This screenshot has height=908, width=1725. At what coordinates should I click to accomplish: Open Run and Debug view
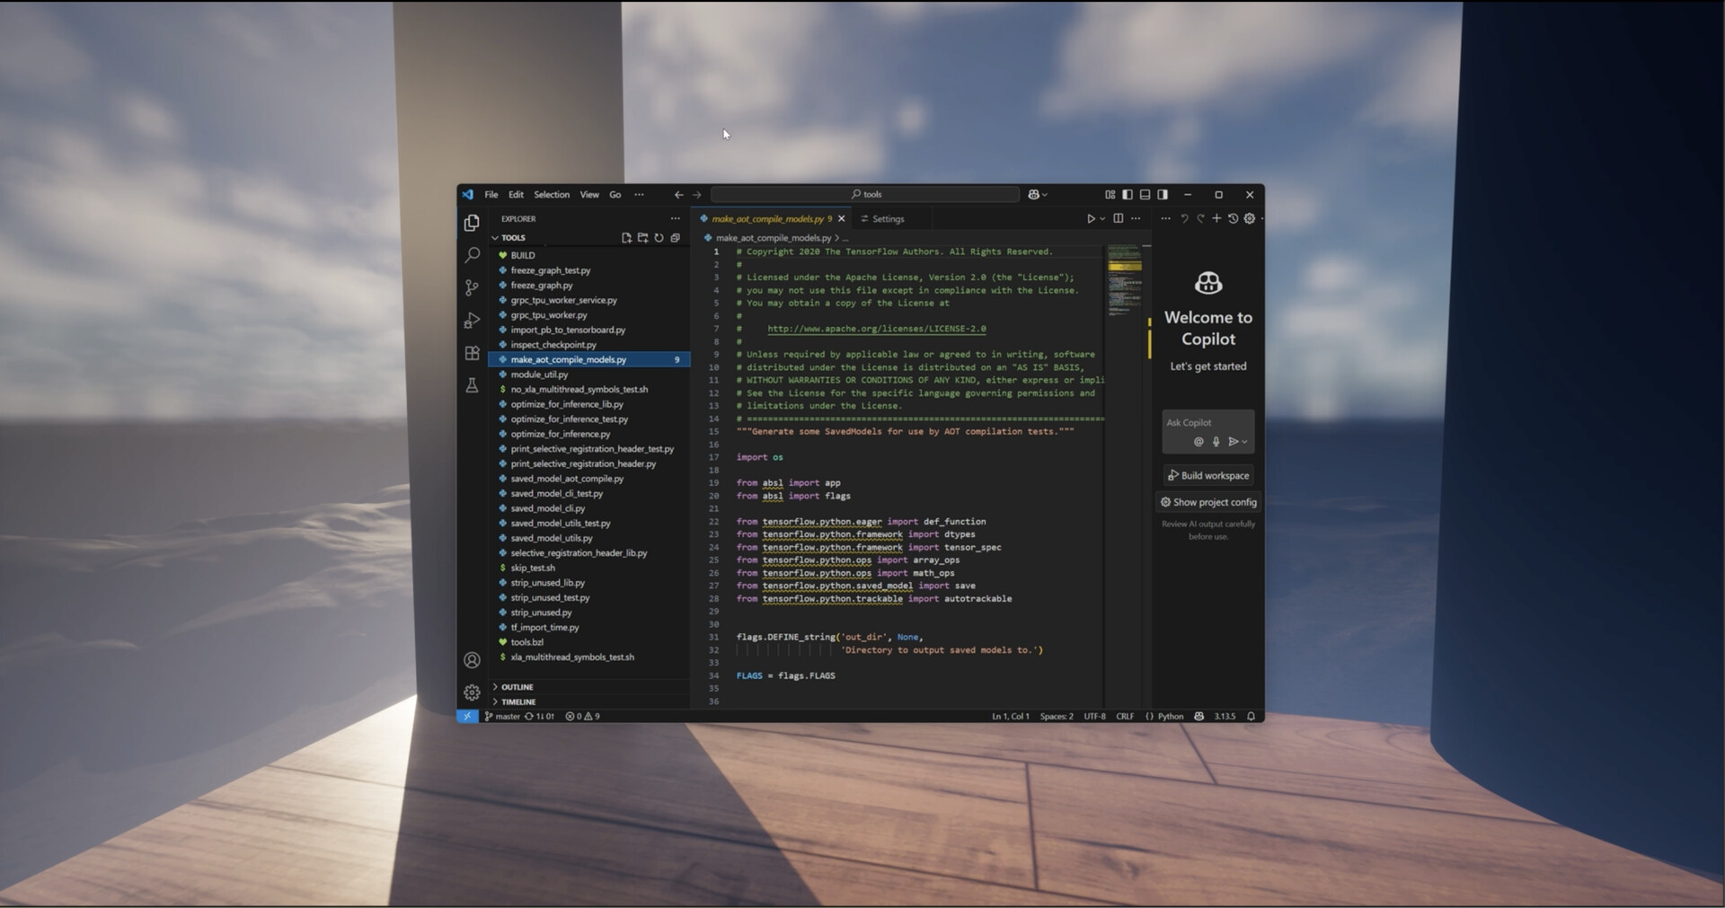point(472,321)
